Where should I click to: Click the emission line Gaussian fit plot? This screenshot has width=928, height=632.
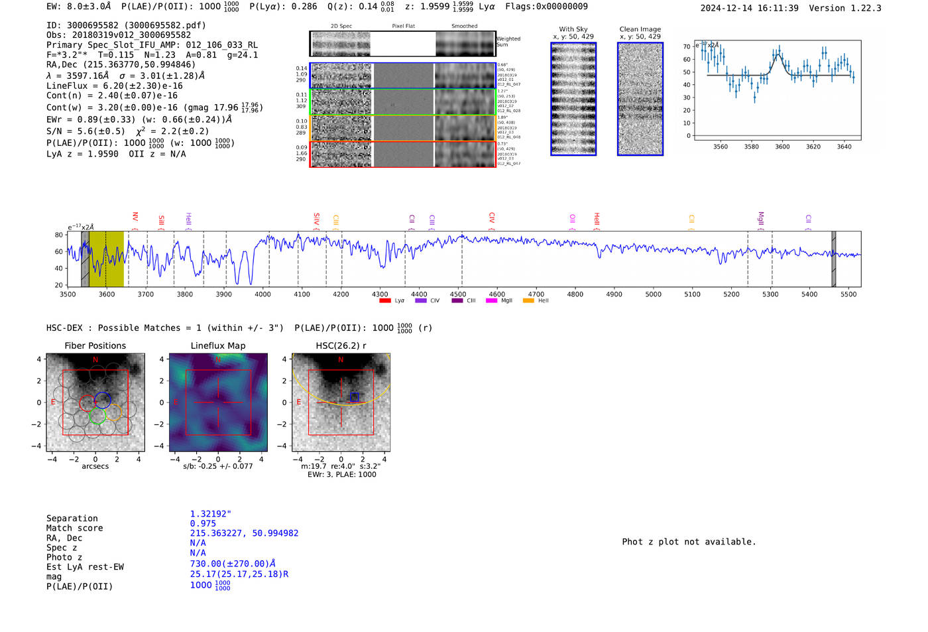(x=777, y=90)
